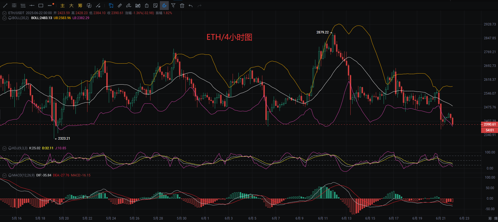The image size is (498, 222).
Task: Open the candlestick chart style icon
Action: 138,6
